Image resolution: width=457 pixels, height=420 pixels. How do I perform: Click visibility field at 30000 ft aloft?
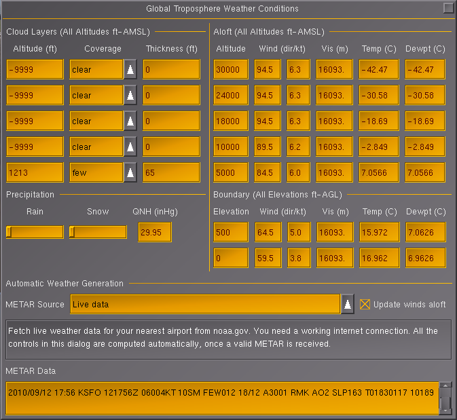(x=334, y=69)
